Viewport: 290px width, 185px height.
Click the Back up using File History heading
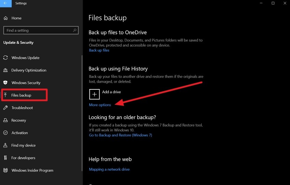118,69
